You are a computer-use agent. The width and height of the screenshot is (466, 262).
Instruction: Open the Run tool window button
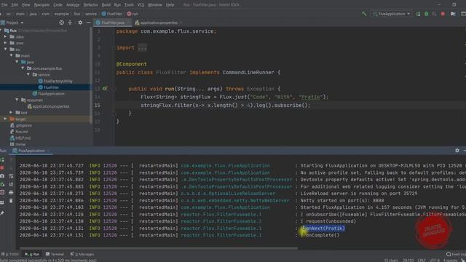point(32,254)
